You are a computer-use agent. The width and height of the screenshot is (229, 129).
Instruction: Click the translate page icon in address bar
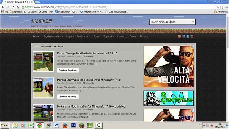pos(218,7)
